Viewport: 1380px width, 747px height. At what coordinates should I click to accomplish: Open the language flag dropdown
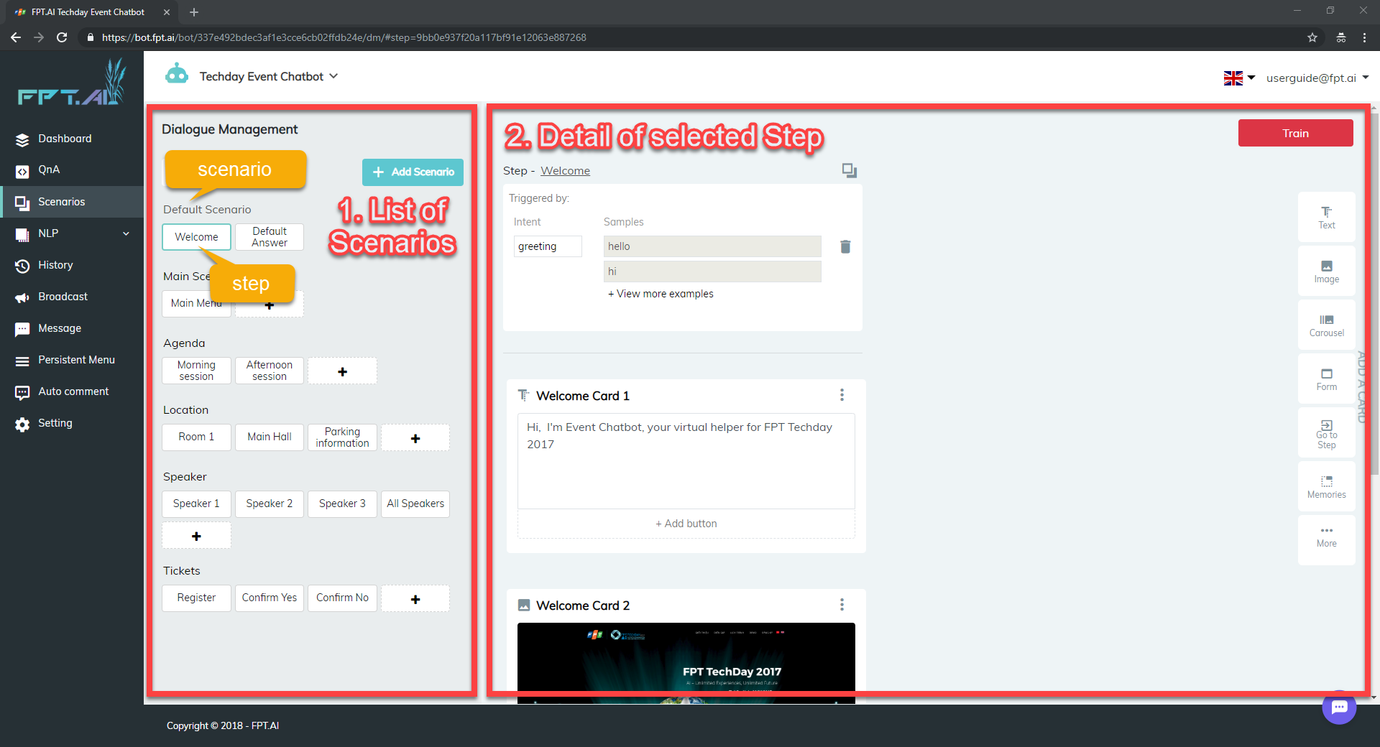point(1239,78)
